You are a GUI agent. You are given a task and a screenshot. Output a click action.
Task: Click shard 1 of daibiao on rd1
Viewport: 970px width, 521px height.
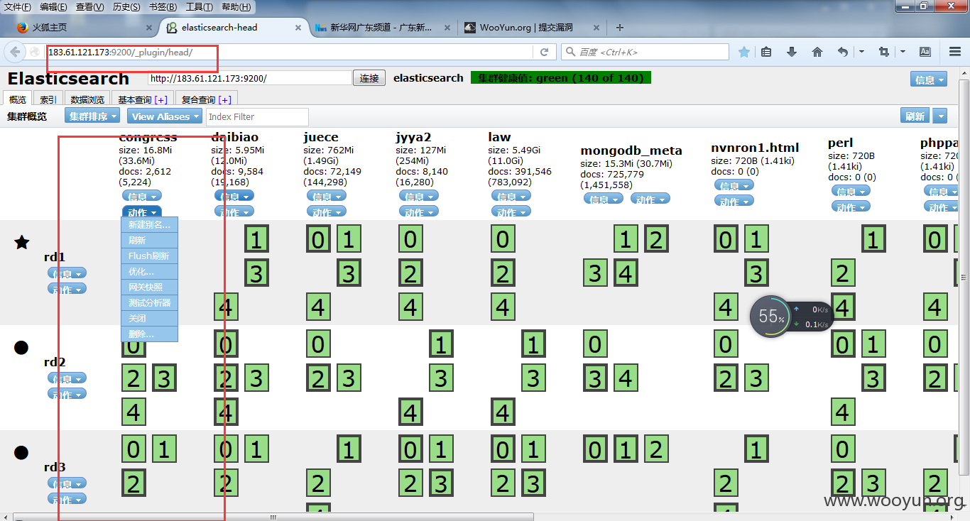pyautogui.click(x=256, y=239)
